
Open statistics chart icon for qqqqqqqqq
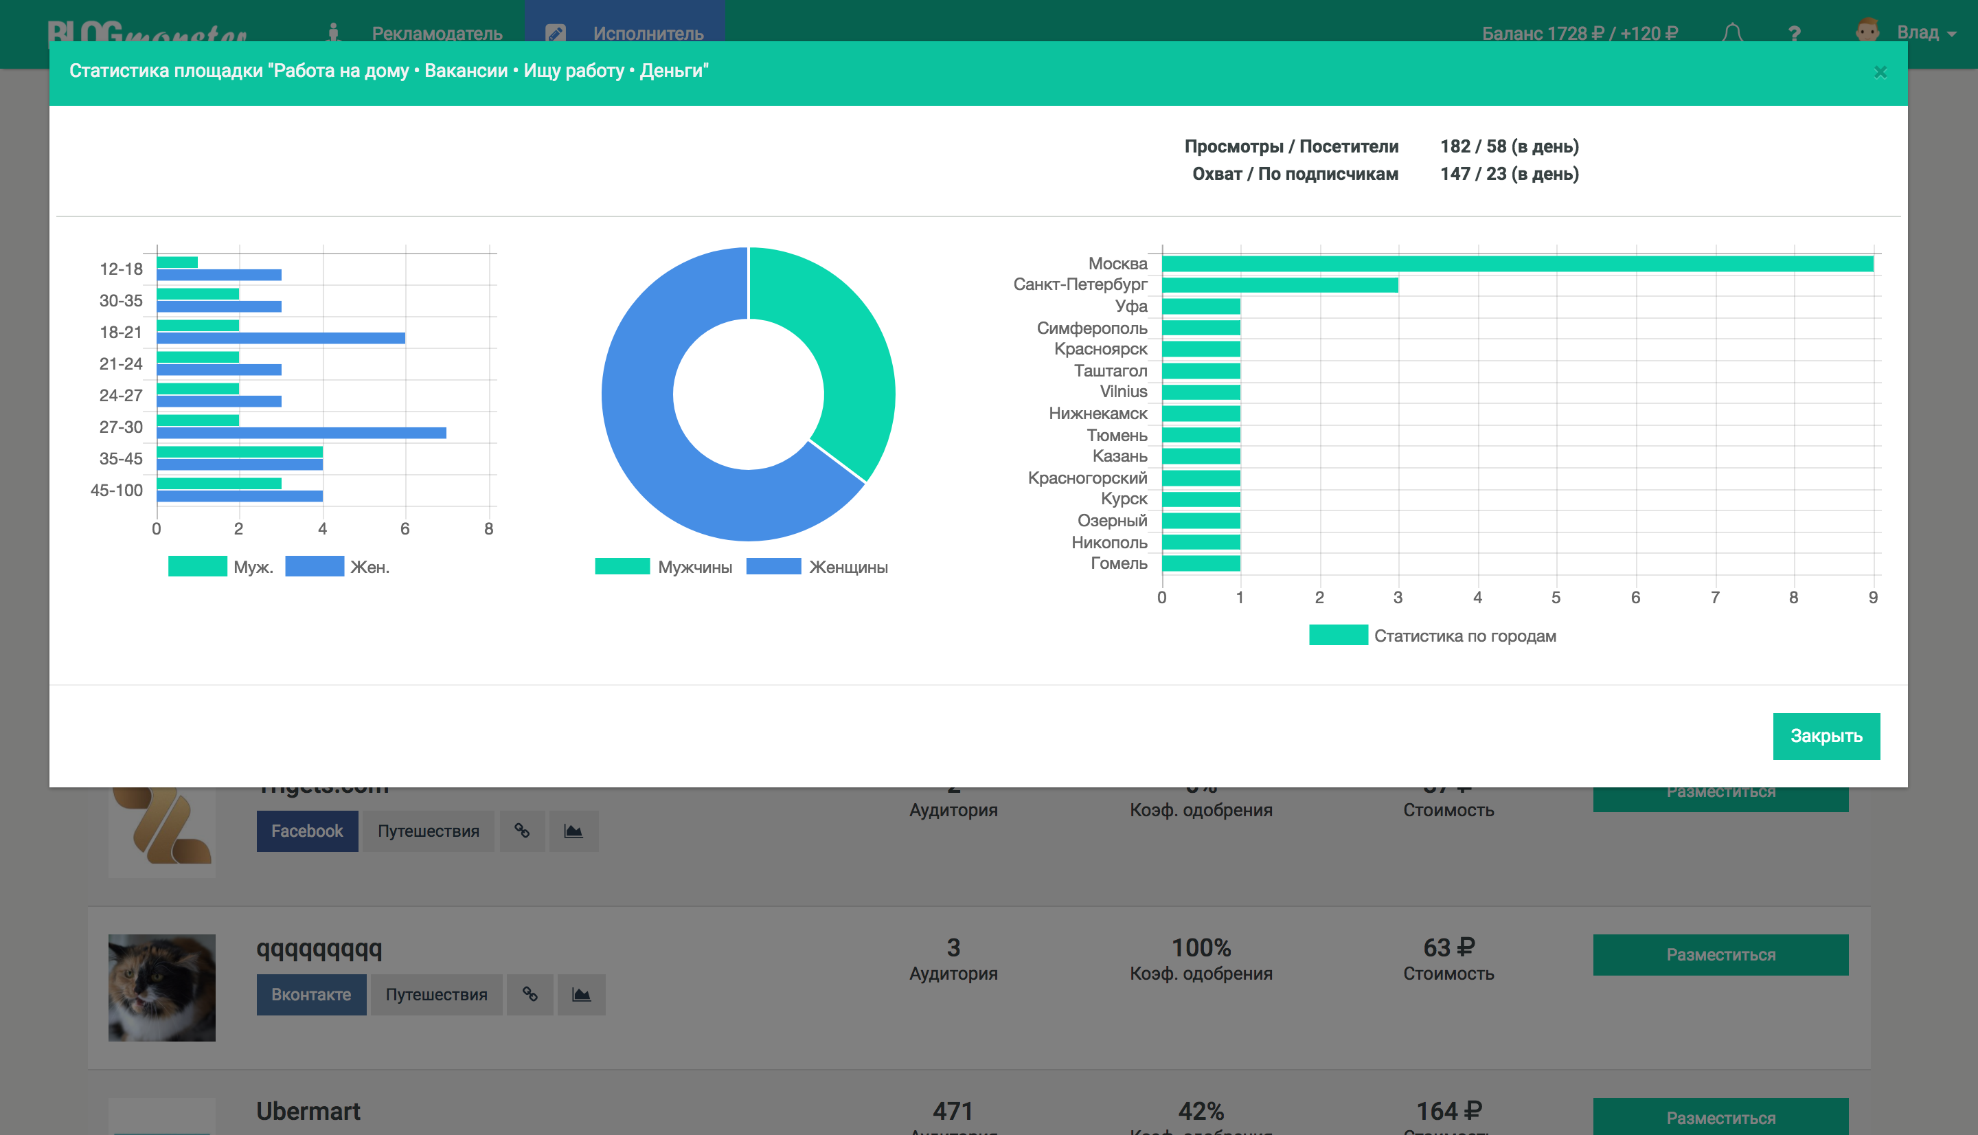coord(581,995)
